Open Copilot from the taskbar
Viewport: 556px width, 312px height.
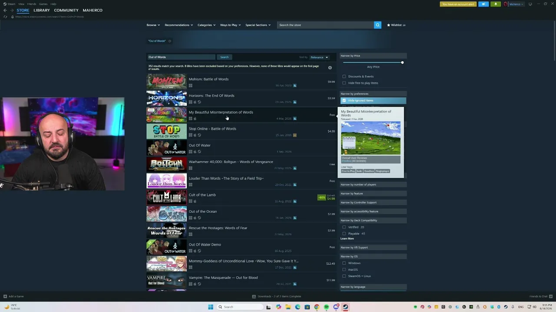[278, 307]
